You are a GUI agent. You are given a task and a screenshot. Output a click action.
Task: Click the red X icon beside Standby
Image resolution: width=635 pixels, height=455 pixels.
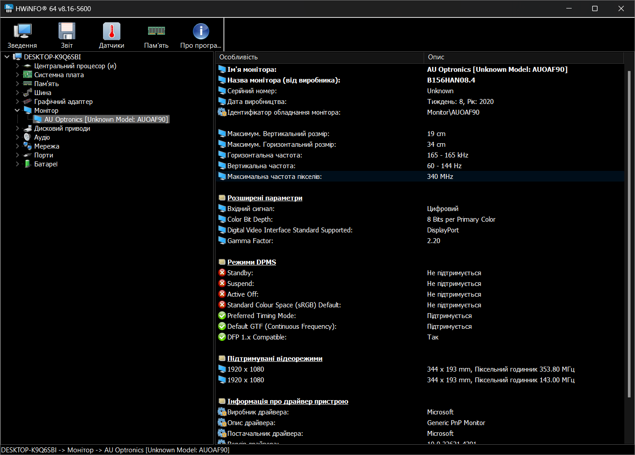click(222, 273)
